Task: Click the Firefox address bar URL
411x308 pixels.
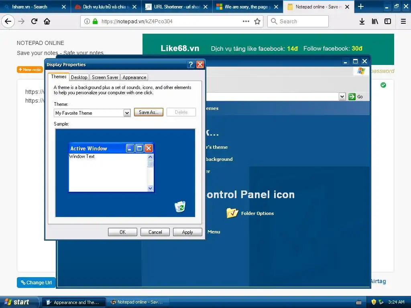Action: (x=137, y=21)
